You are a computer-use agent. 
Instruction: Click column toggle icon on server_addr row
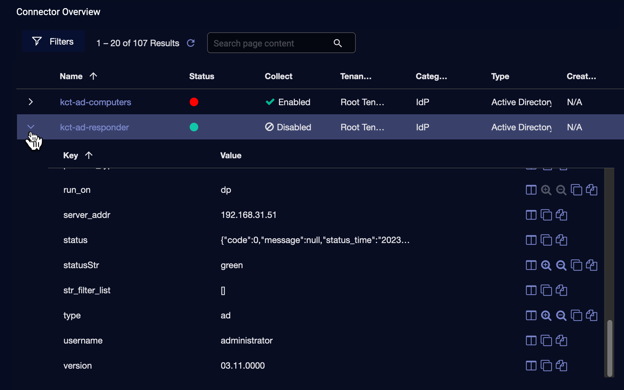pyautogui.click(x=531, y=215)
